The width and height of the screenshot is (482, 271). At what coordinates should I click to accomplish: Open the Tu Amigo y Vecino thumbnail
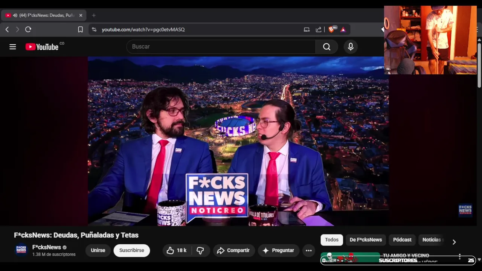(350, 257)
